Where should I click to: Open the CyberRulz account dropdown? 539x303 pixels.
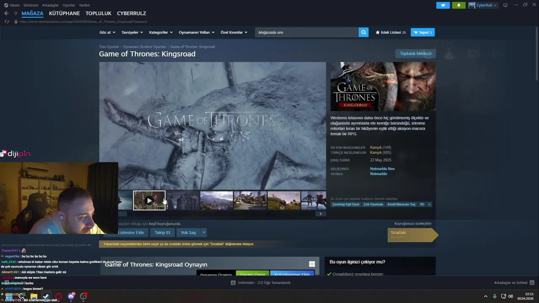486,5
